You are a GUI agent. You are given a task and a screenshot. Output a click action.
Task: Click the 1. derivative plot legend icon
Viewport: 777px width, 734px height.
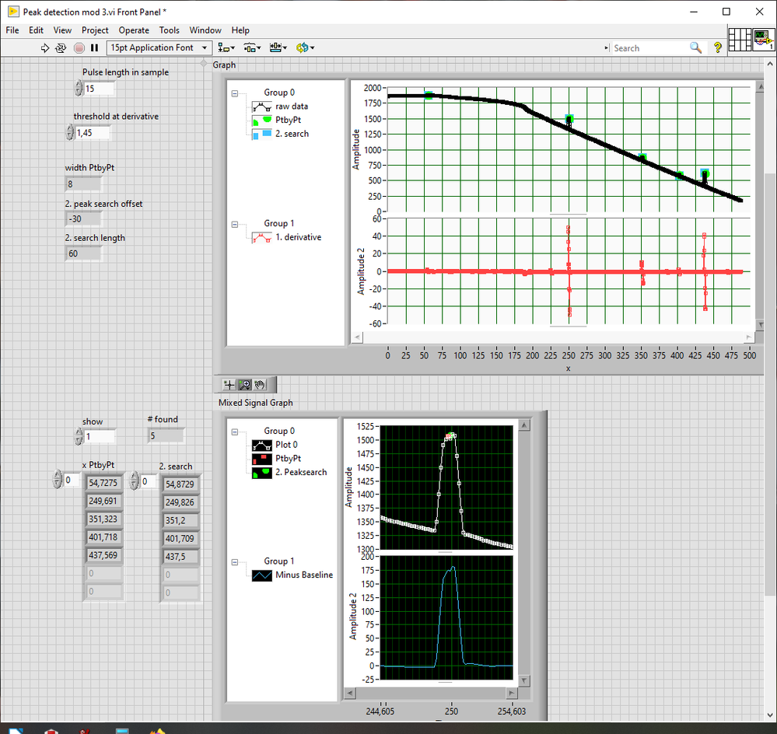261,238
